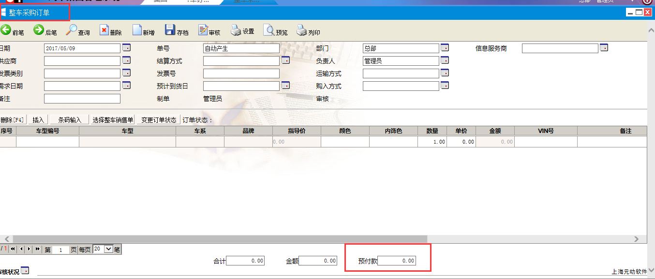Click the 条码输入 button
Image resolution: width=655 pixels, height=279 pixels.
tap(70, 120)
